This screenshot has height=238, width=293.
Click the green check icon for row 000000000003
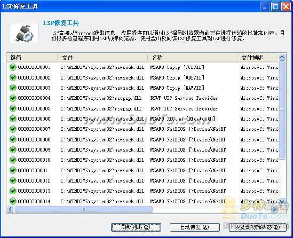tap(13, 88)
